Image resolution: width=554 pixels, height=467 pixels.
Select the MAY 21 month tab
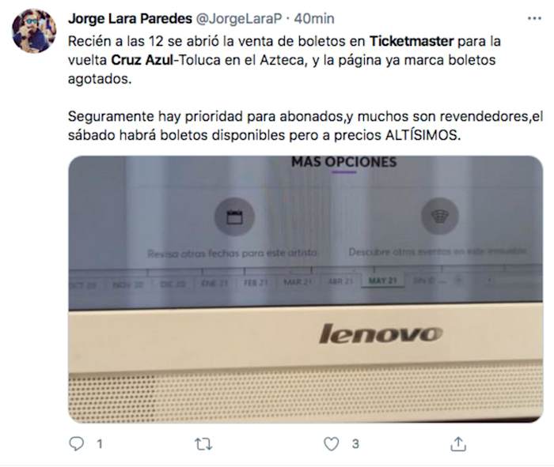382,281
